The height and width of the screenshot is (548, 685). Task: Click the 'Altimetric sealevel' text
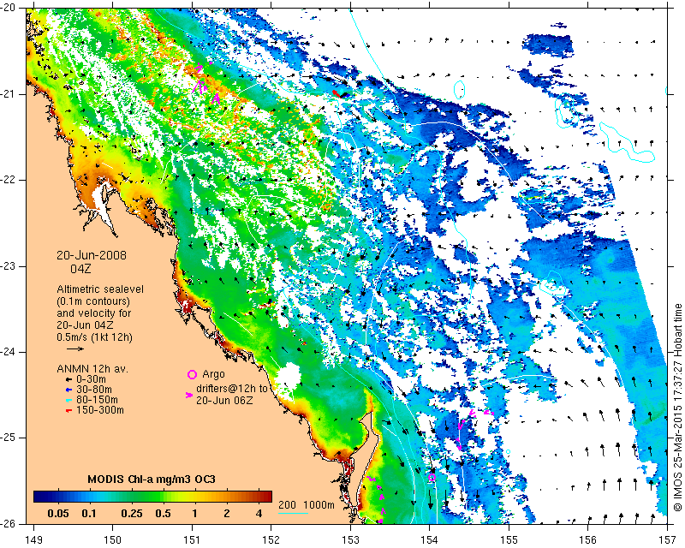pos(100,289)
